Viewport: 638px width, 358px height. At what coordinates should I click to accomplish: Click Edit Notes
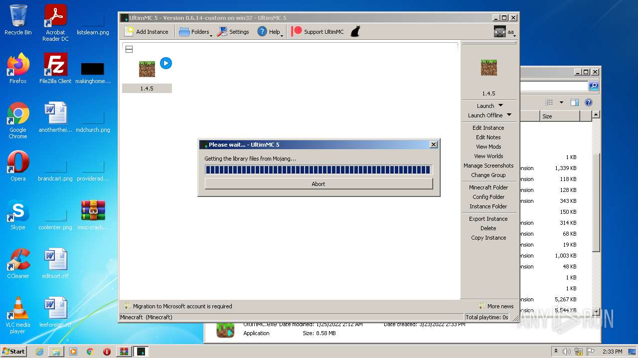pyautogui.click(x=488, y=137)
